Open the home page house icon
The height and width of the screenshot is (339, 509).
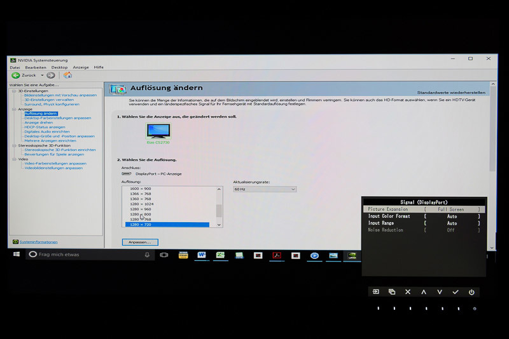tap(67, 75)
